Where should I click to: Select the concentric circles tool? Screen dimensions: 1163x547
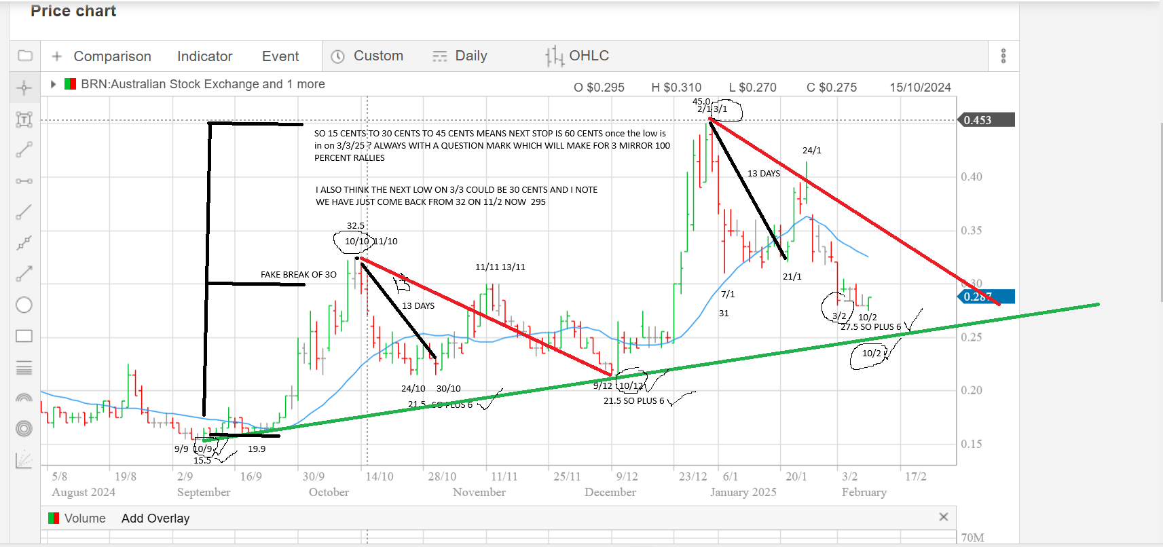[x=24, y=428]
